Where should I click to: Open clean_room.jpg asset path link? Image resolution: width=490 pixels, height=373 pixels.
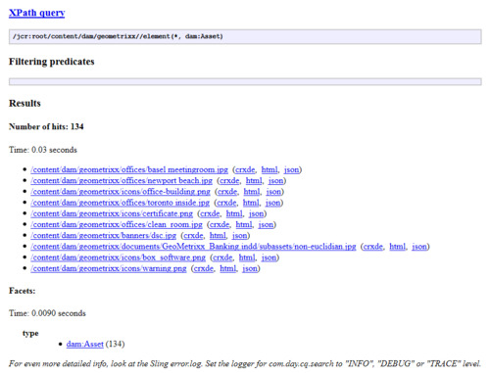pos(117,224)
